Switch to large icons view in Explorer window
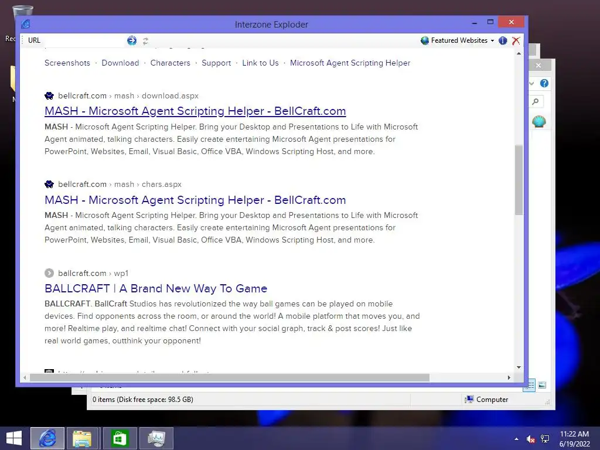The height and width of the screenshot is (450, 600). [x=542, y=386]
